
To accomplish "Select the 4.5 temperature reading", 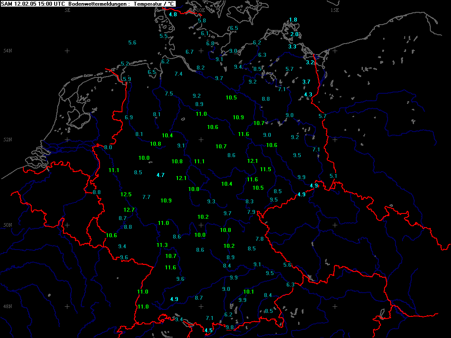I will pyautogui.click(x=208, y=330).
